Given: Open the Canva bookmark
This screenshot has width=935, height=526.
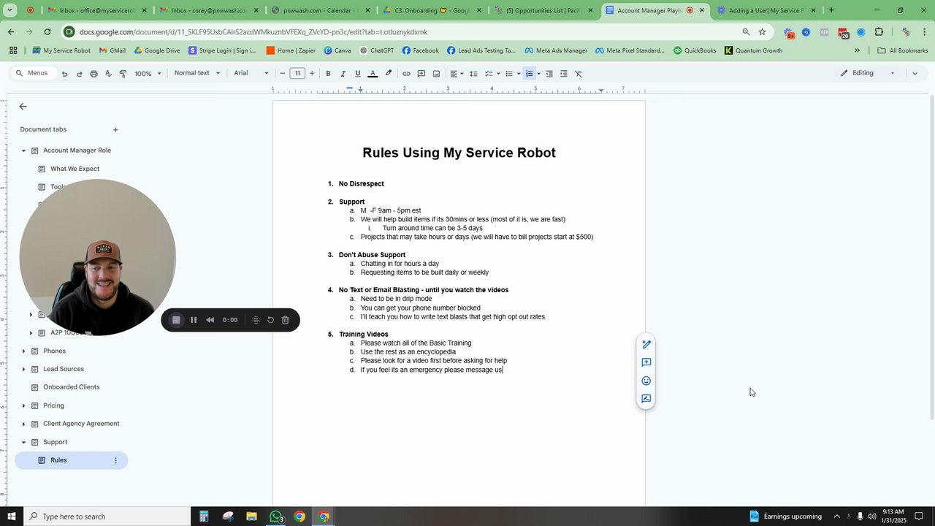Looking at the screenshot, I should point(337,50).
